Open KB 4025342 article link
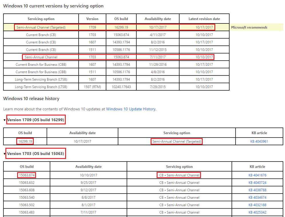 [x=257, y=212]
